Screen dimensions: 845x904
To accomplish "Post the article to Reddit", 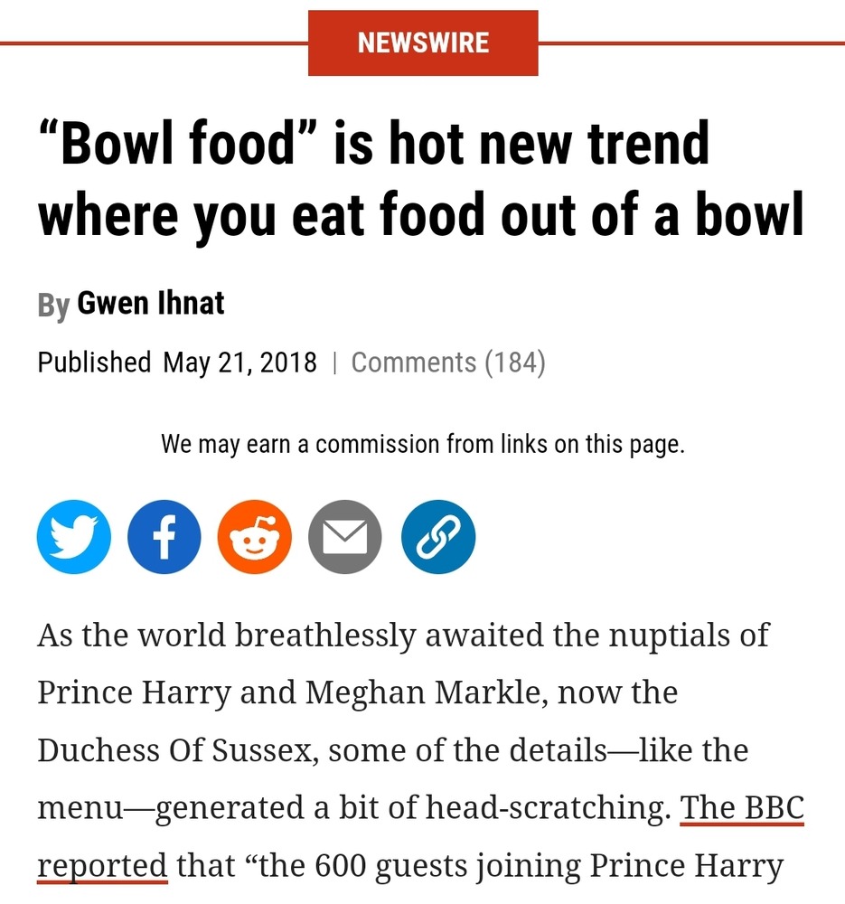I will (x=255, y=537).
